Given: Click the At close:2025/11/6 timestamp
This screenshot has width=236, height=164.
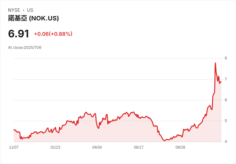Looking at the screenshot, I should 25,48.
